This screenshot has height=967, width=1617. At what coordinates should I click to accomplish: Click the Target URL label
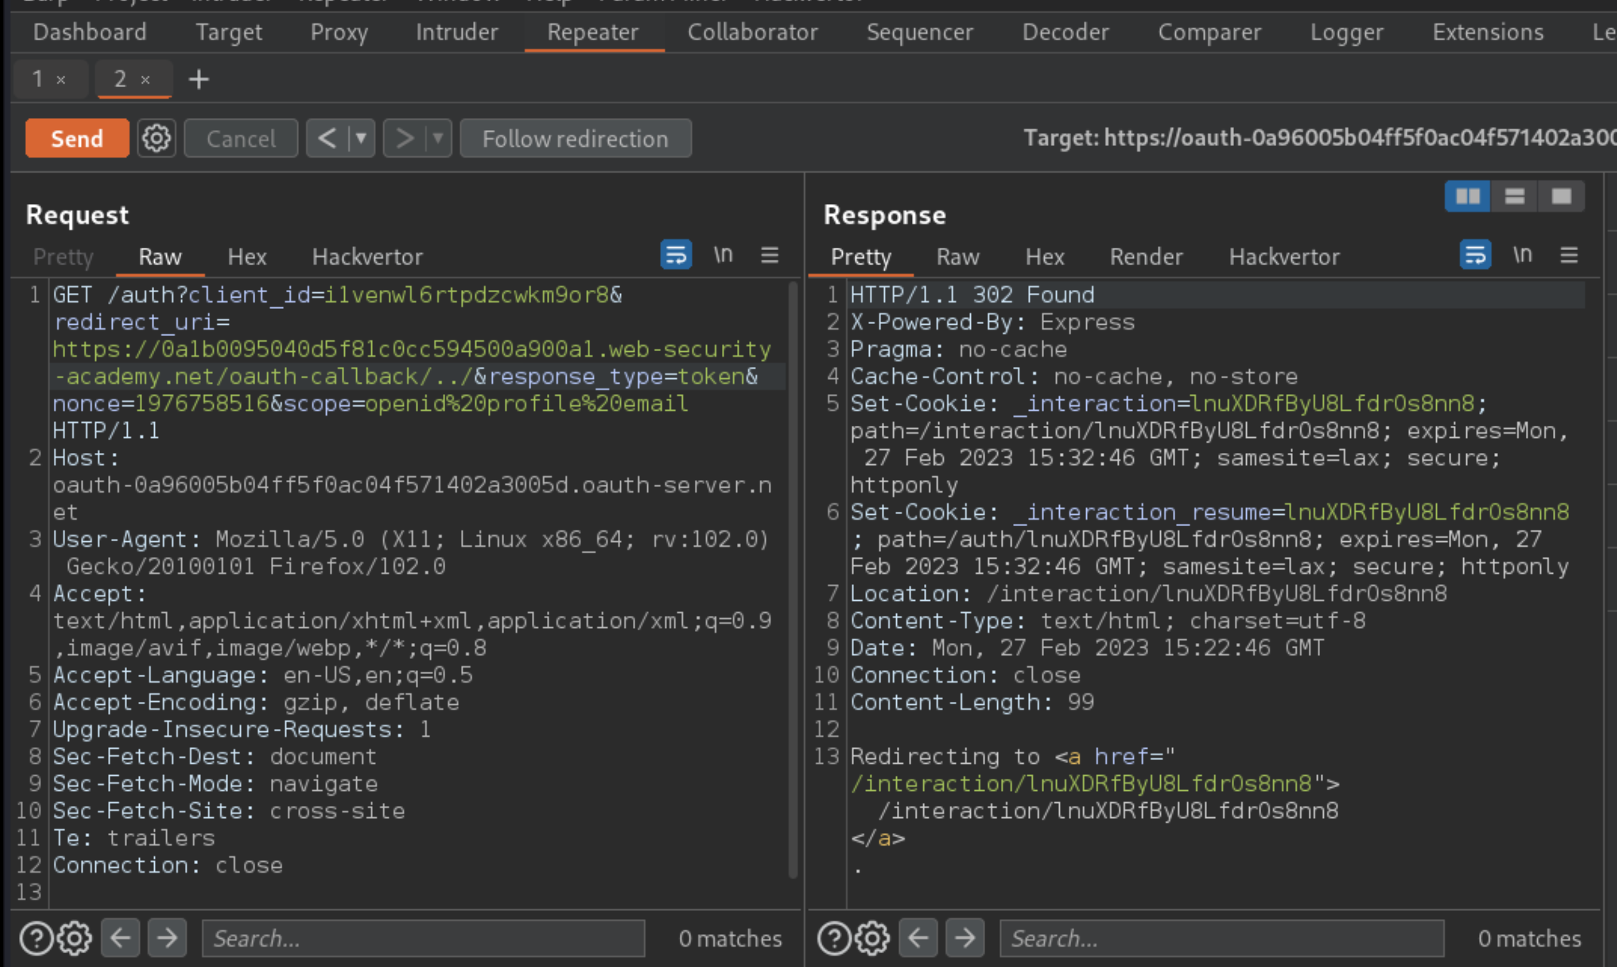[1320, 138]
